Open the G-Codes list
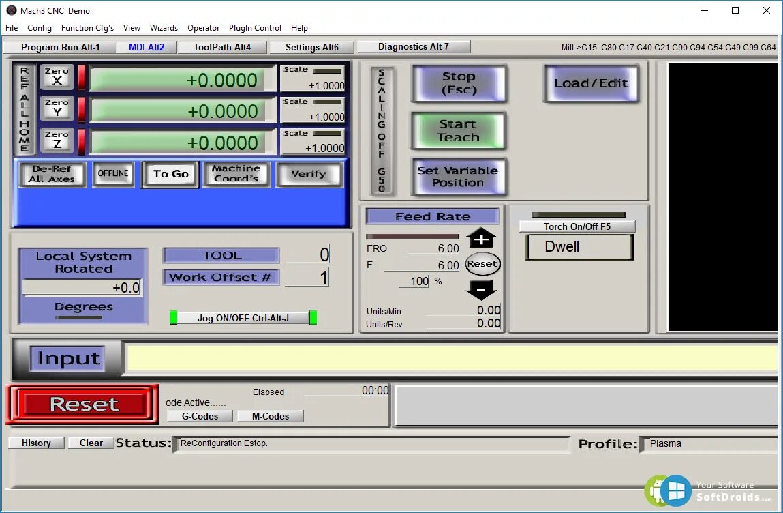The image size is (783, 513). pos(200,417)
